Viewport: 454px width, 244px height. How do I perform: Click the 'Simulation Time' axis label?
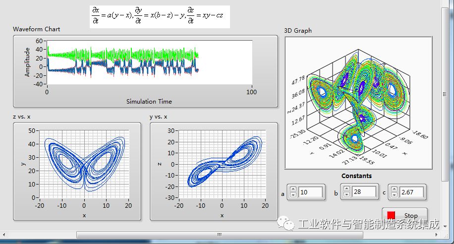click(149, 102)
